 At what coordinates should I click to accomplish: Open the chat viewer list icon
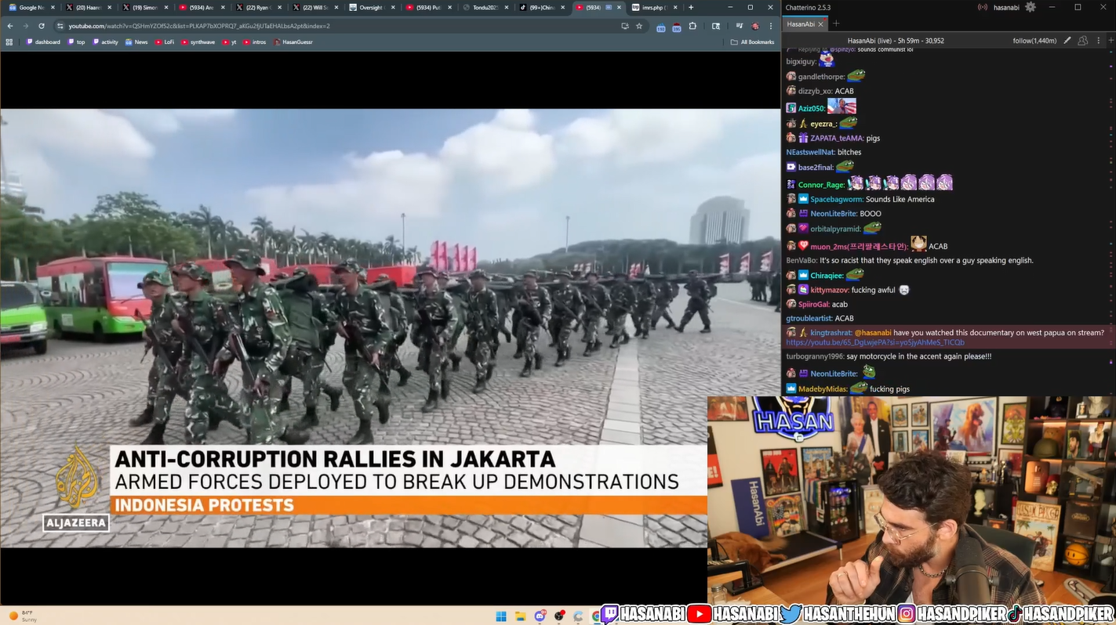[x=1083, y=40]
